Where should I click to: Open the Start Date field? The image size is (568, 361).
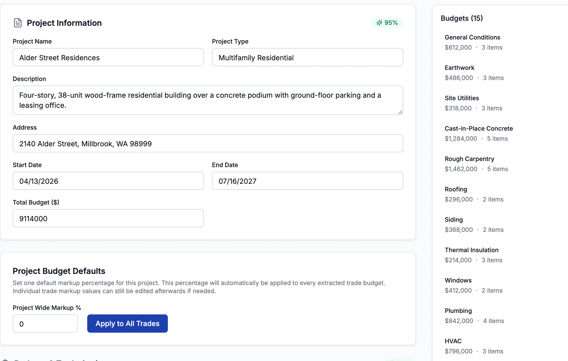coord(108,181)
